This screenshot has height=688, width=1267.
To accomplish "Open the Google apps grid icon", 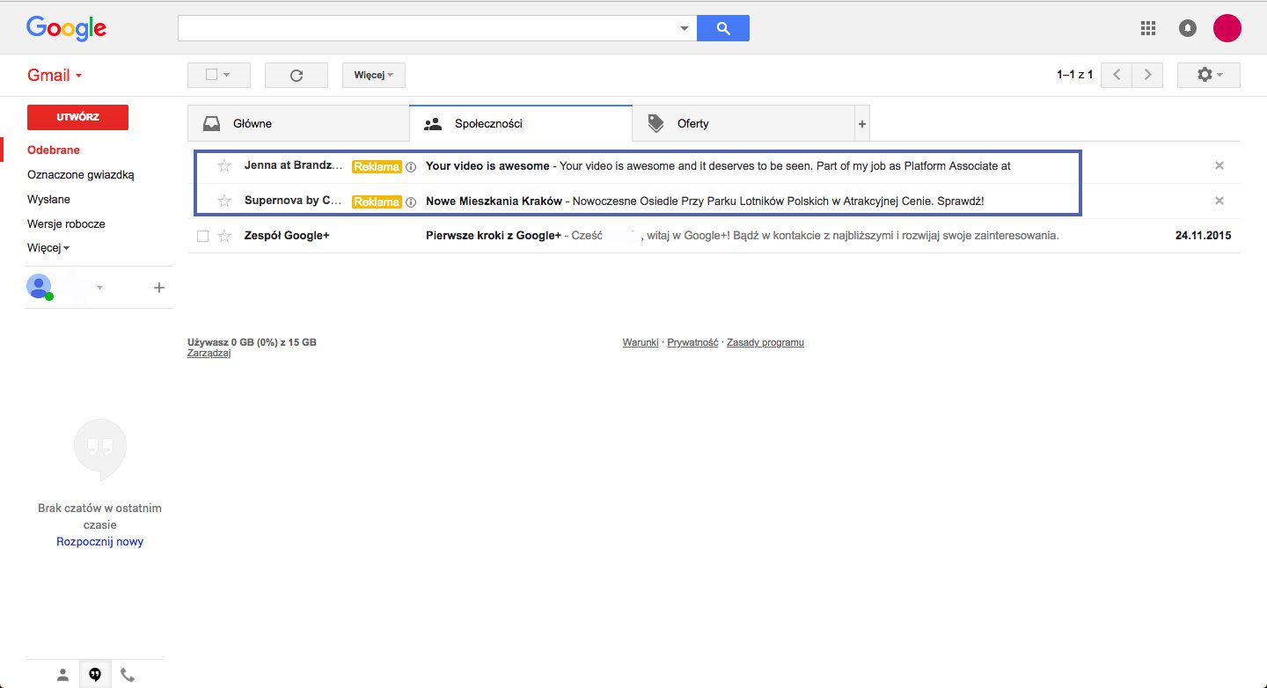I will click(1147, 28).
